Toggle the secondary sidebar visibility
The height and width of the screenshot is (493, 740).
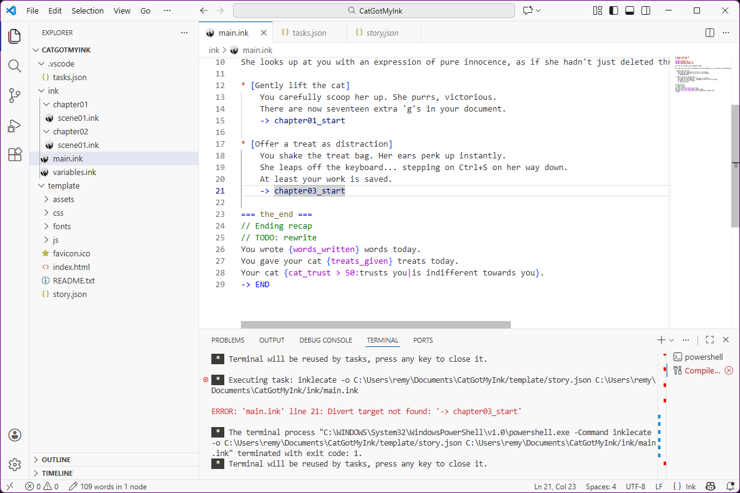coord(644,10)
